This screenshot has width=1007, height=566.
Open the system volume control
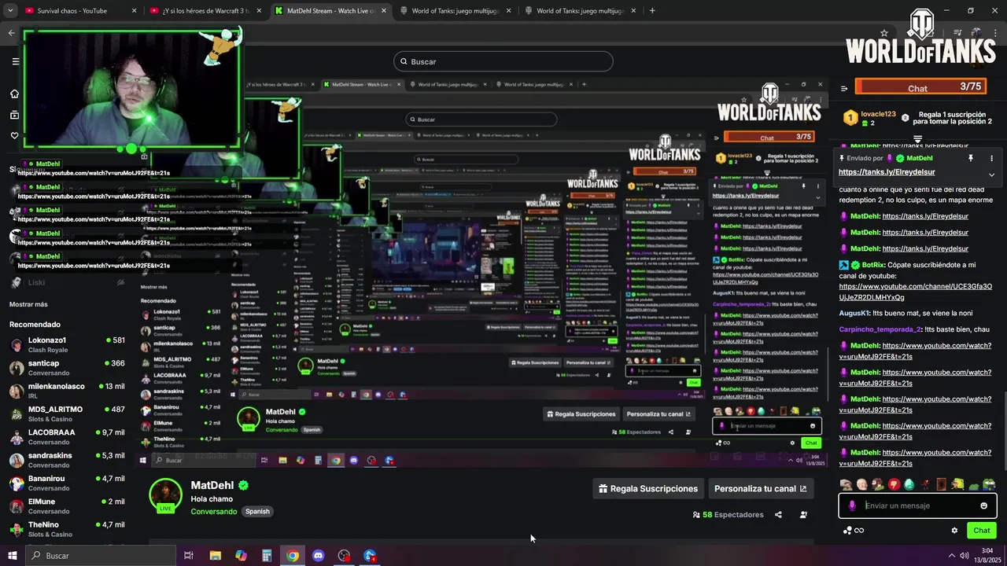[964, 556]
